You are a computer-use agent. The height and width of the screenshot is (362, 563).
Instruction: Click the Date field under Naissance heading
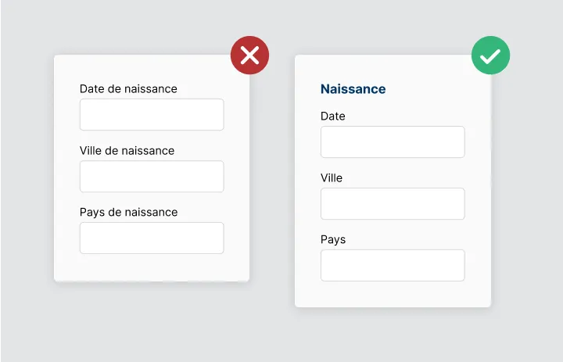[393, 142]
